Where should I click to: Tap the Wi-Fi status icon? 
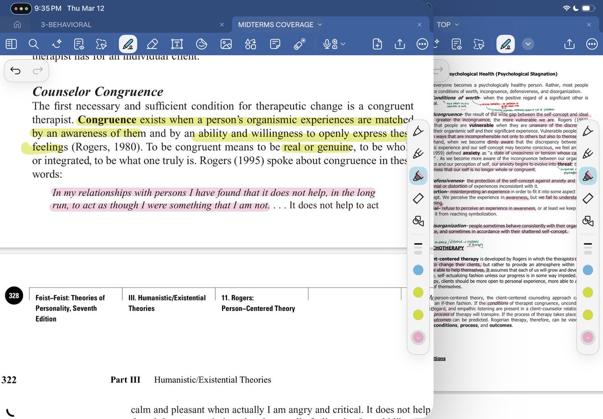[x=566, y=9]
